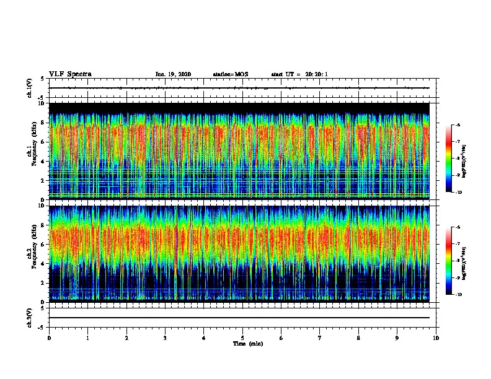Viewport: 491px width, 379px height.
Task: Click the ch.2 spectrogram plot area
Action: pos(239,254)
